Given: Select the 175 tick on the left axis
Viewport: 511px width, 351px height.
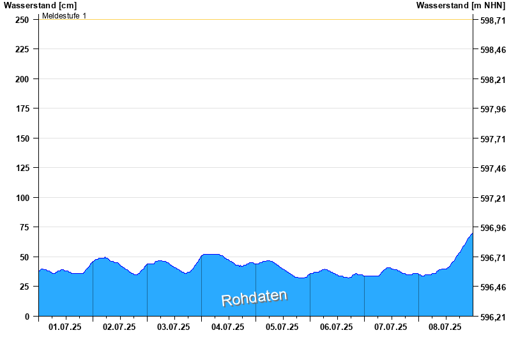Looking at the screenshot, I should tap(22, 108).
